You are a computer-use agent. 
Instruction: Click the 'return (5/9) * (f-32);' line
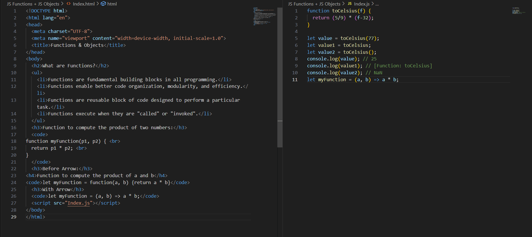[343, 18]
